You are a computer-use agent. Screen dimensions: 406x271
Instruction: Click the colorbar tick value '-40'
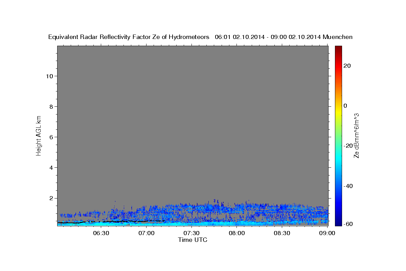[x=348, y=186]
